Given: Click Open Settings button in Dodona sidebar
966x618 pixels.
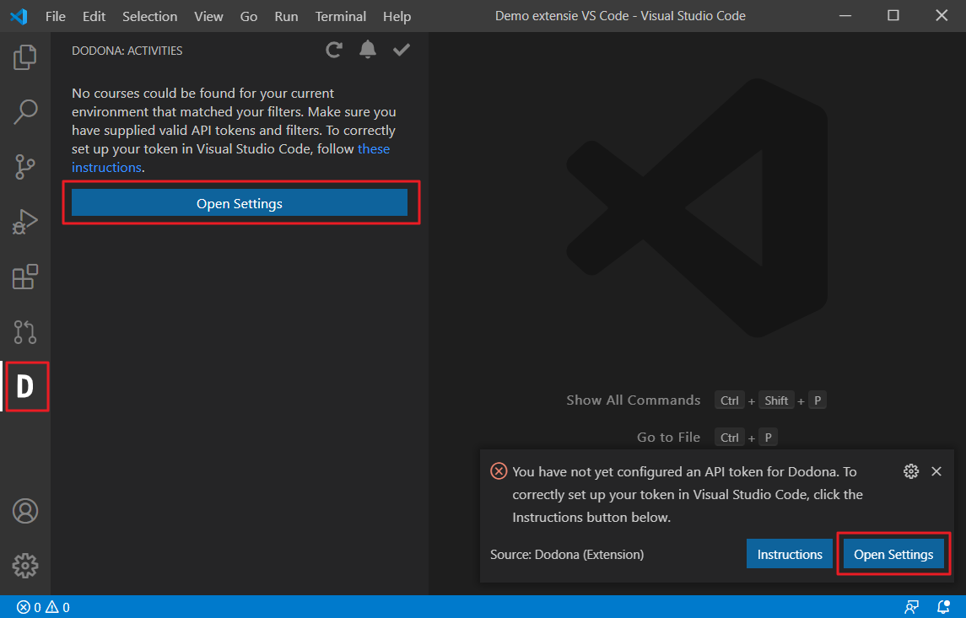Looking at the screenshot, I should pyautogui.click(x=239, y=203).
